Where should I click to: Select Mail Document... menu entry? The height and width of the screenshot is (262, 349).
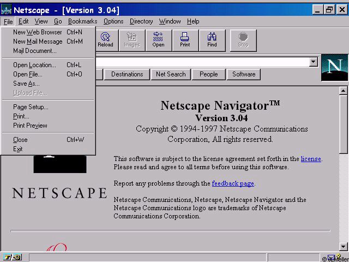(48, 51)
